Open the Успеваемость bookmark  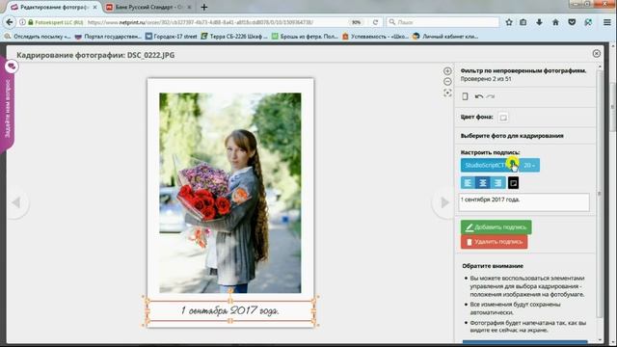pyautogui.click(x=375, y=37)
